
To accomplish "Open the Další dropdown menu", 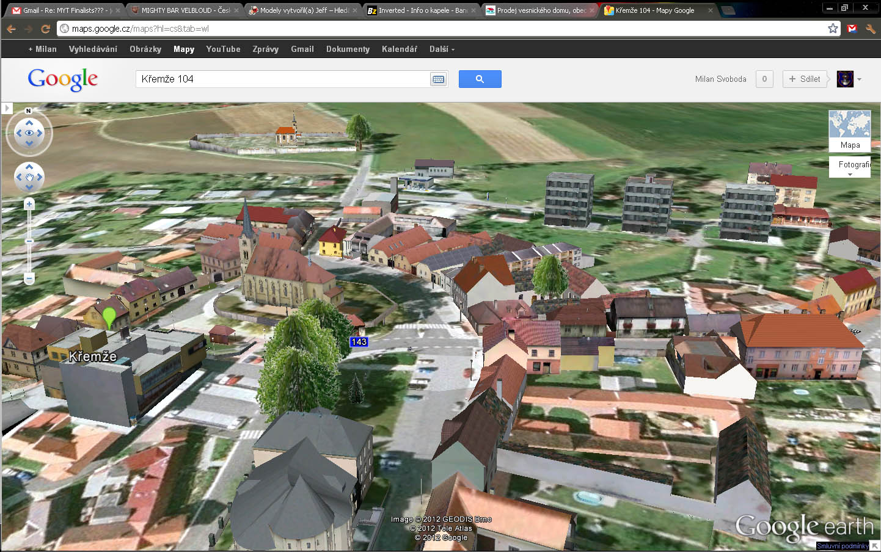I will 441,49.
